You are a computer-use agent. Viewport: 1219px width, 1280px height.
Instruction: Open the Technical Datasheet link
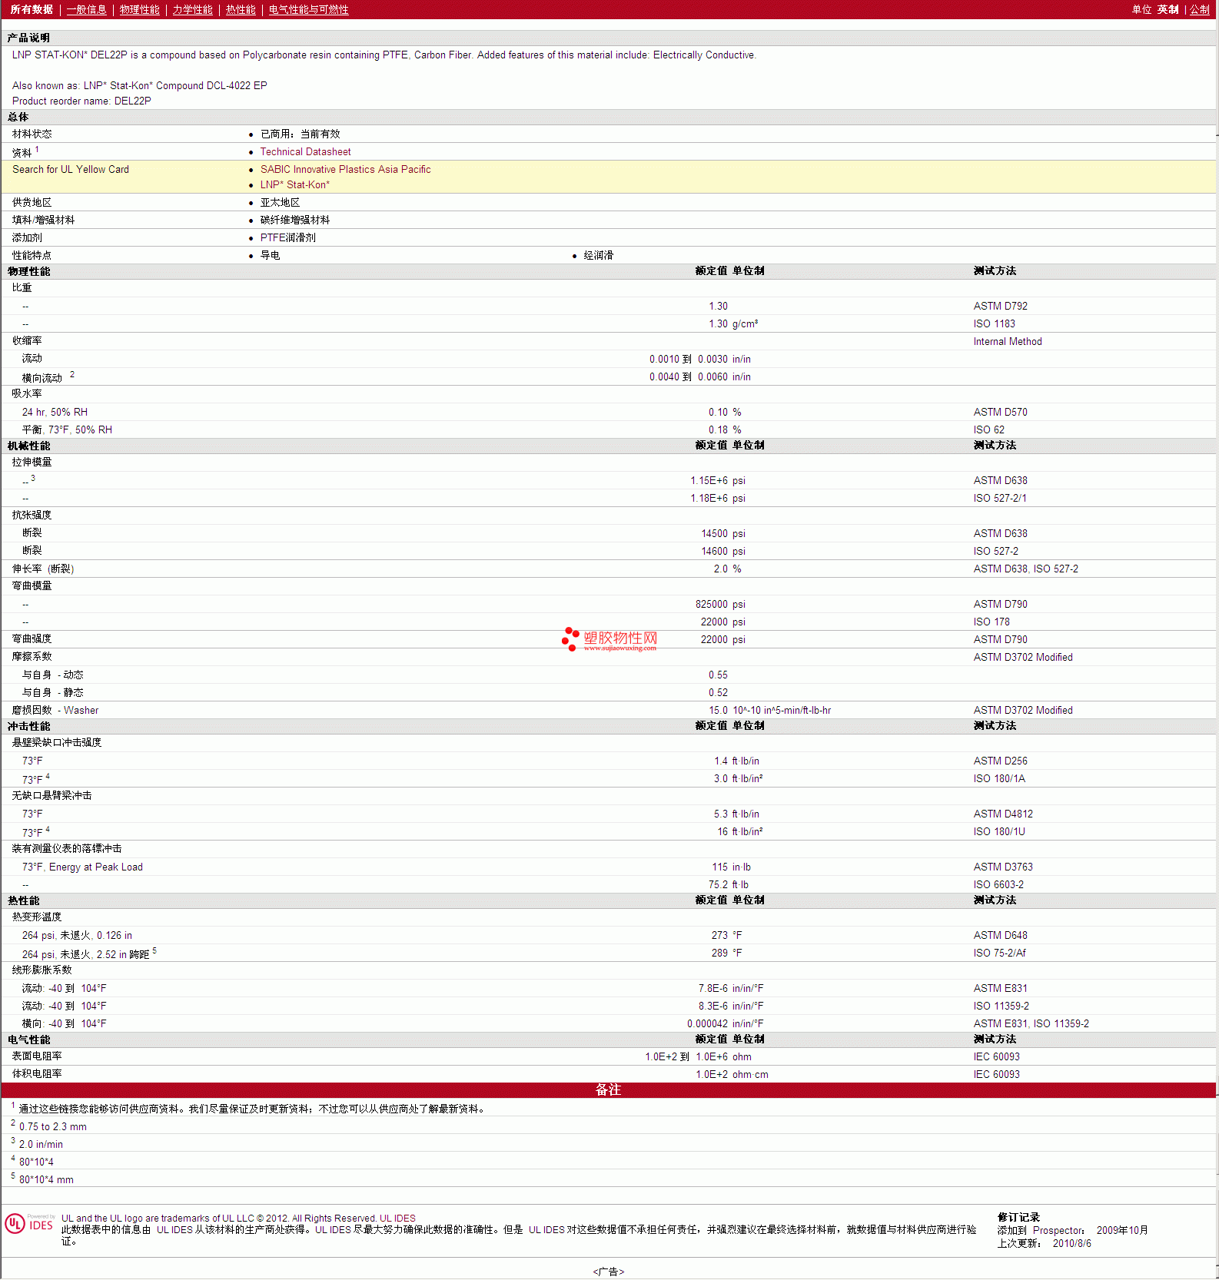pyautogui.click(x=305, y=152)
